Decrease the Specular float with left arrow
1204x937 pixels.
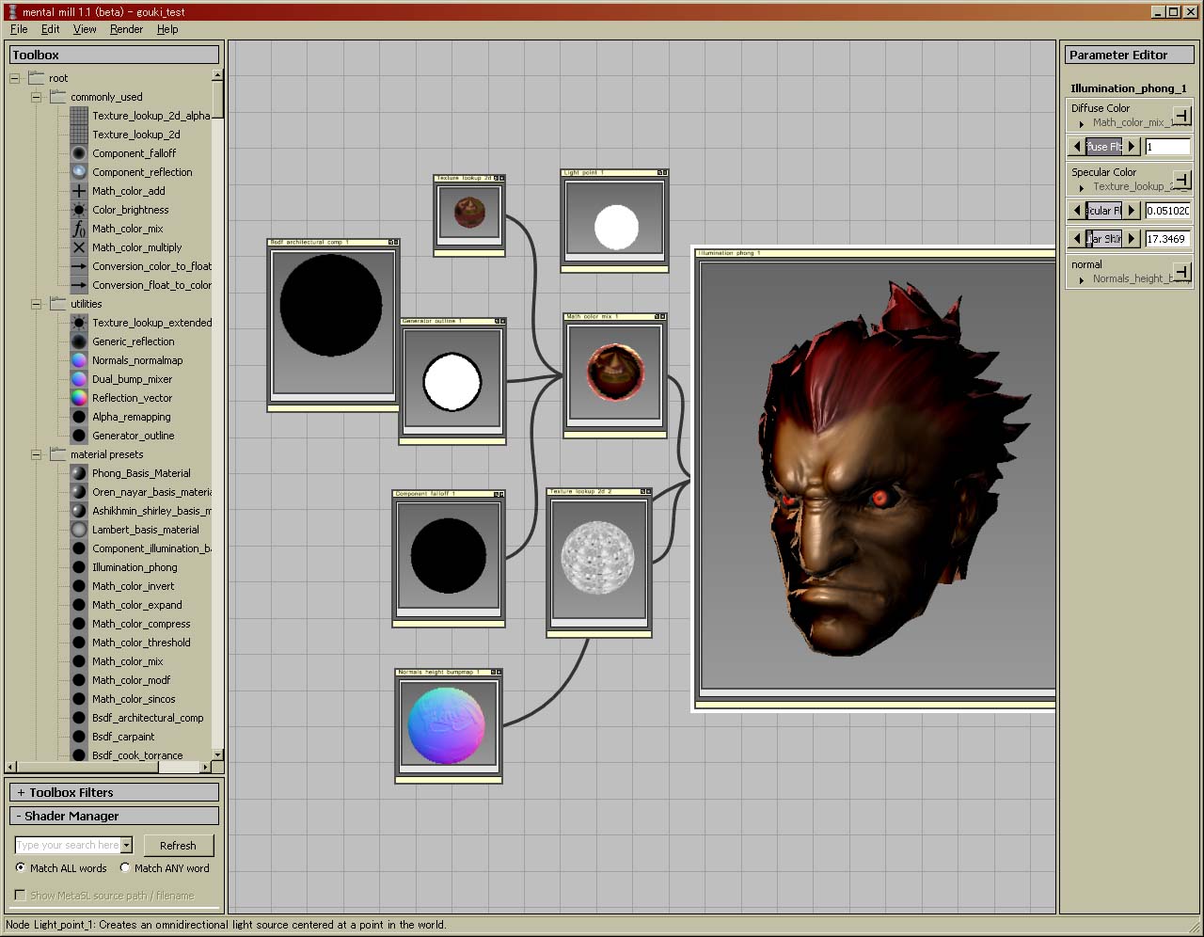tap(1077, 211)
